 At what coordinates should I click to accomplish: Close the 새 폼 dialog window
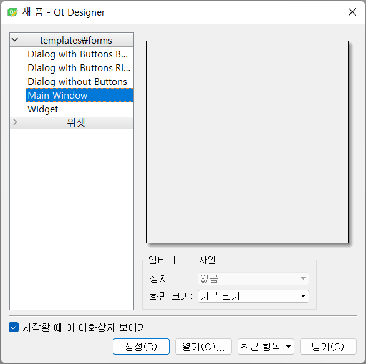click(x=352, y=12)
